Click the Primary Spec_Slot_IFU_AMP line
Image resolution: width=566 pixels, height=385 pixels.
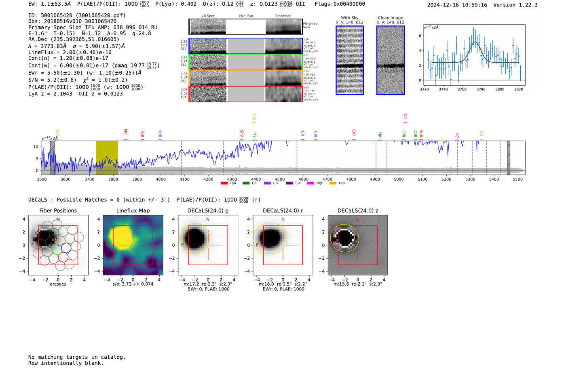click(93, 27)
